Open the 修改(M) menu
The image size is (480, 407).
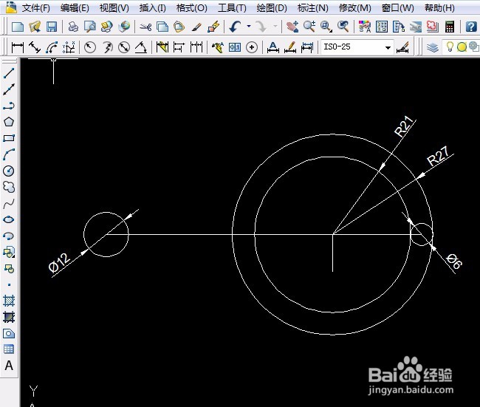(x=354, y=8)
